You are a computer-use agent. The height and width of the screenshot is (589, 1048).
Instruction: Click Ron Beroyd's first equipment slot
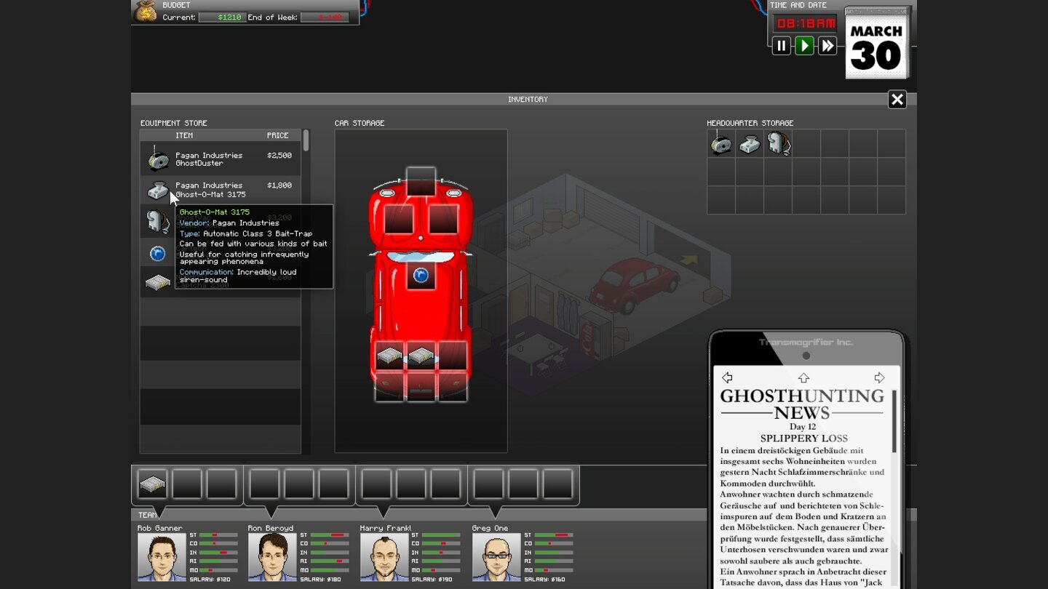(x=265, y=484)
